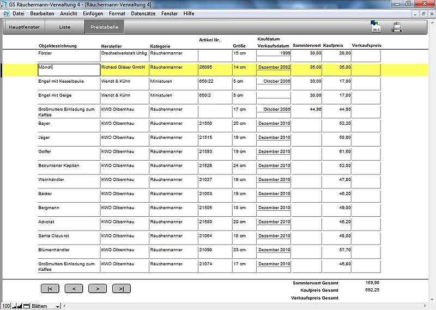The width and height of the screenshot is (436, 310).
Task: Open the Blättern mode dropdown
Action: tap(58, 306)
